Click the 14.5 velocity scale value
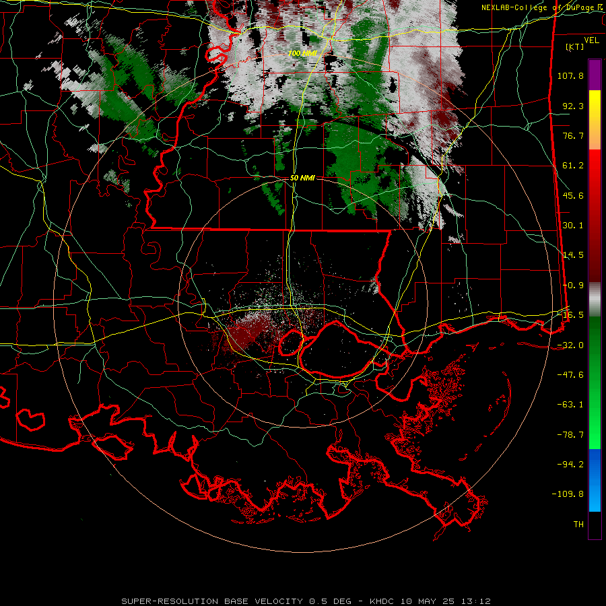 pos(573,255)
